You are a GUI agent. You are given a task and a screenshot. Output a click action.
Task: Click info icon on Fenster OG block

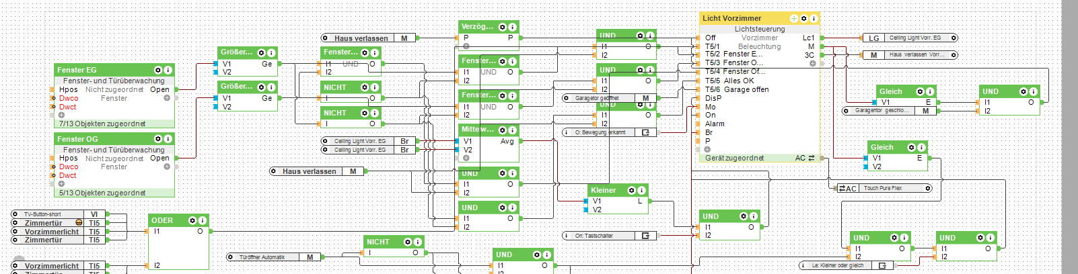(x=168, y=139)
